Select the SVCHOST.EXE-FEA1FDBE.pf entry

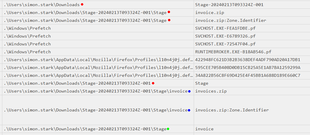[x=225, y=28]
